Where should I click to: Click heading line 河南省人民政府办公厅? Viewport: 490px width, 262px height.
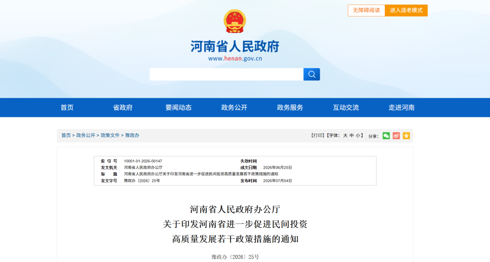pyautogui.click(x=235, y=209)
